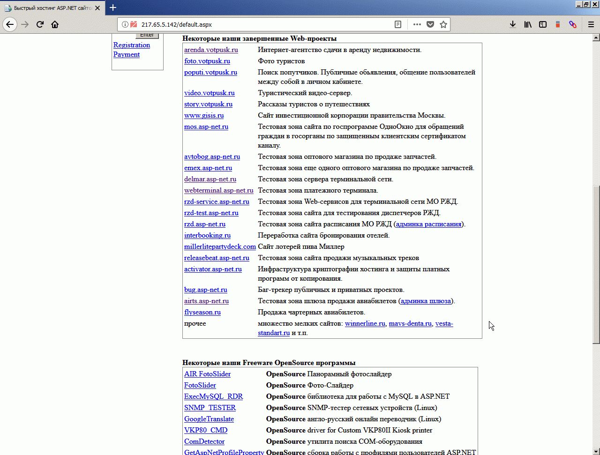Viewport: 600px width, 455px height.
Task: Open the www.gisis.ru link
Action: (x=204, y=115)
